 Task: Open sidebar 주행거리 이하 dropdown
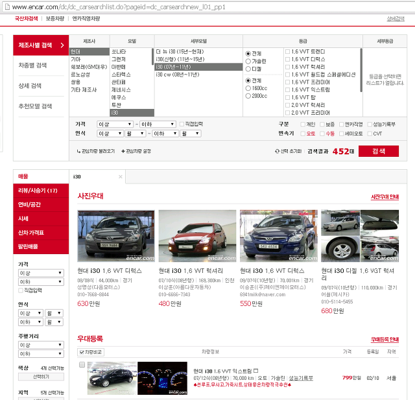[41, 354]
